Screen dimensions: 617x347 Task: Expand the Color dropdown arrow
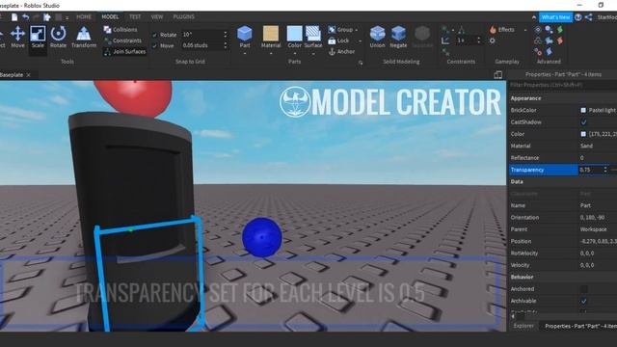pyautogui.click(x=294, y=53)
